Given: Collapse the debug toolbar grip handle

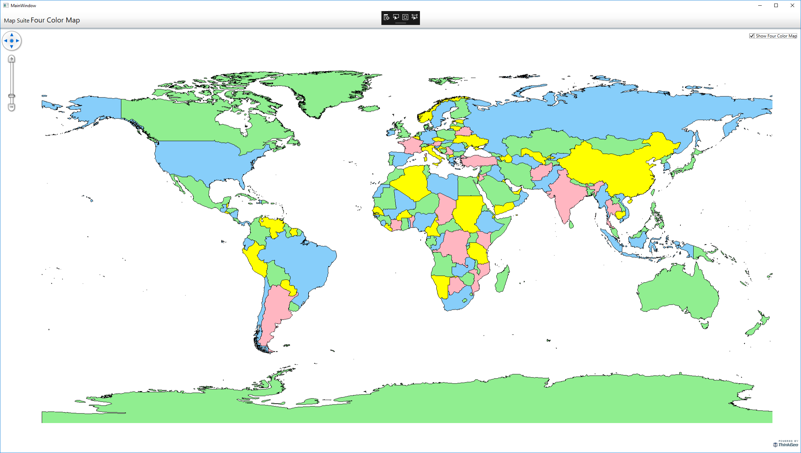Looking at the screenshot, I should click(400, 23).
